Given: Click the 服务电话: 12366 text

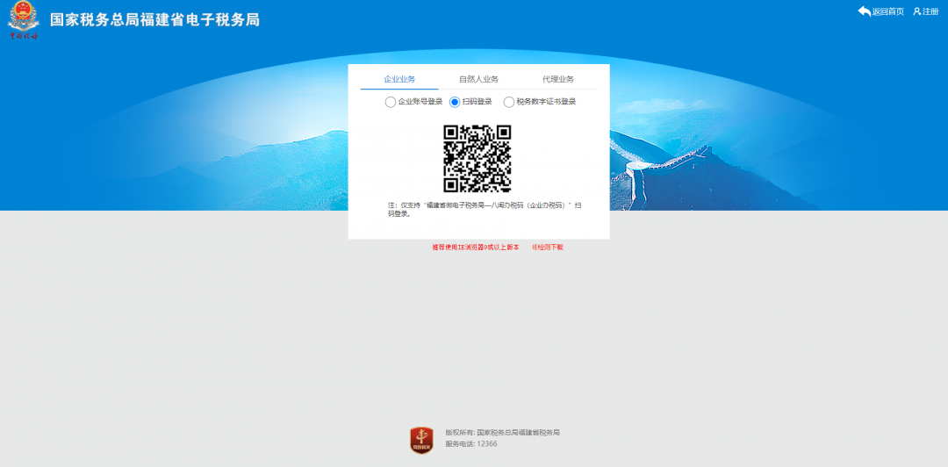Looking at the screenshot, I should (471, 444).
